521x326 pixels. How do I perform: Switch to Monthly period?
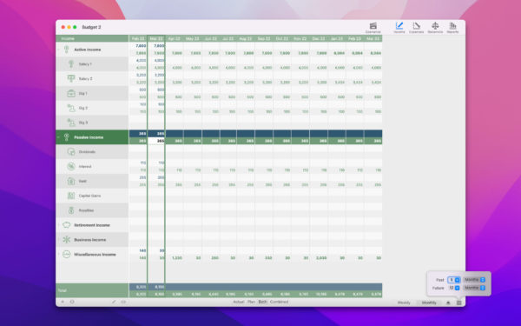click(x=429, y=303)
